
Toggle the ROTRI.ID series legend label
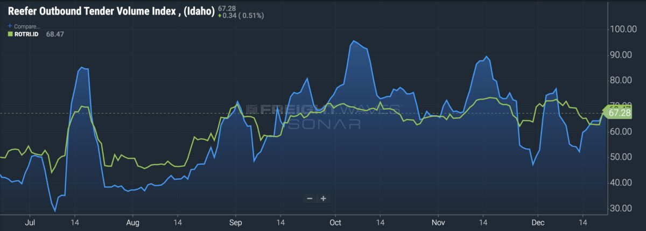coord(26,34)
